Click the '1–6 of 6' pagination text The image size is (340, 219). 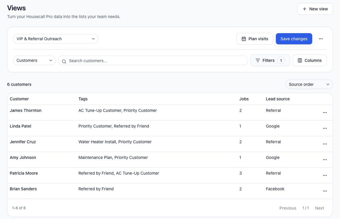coord(19,208)
